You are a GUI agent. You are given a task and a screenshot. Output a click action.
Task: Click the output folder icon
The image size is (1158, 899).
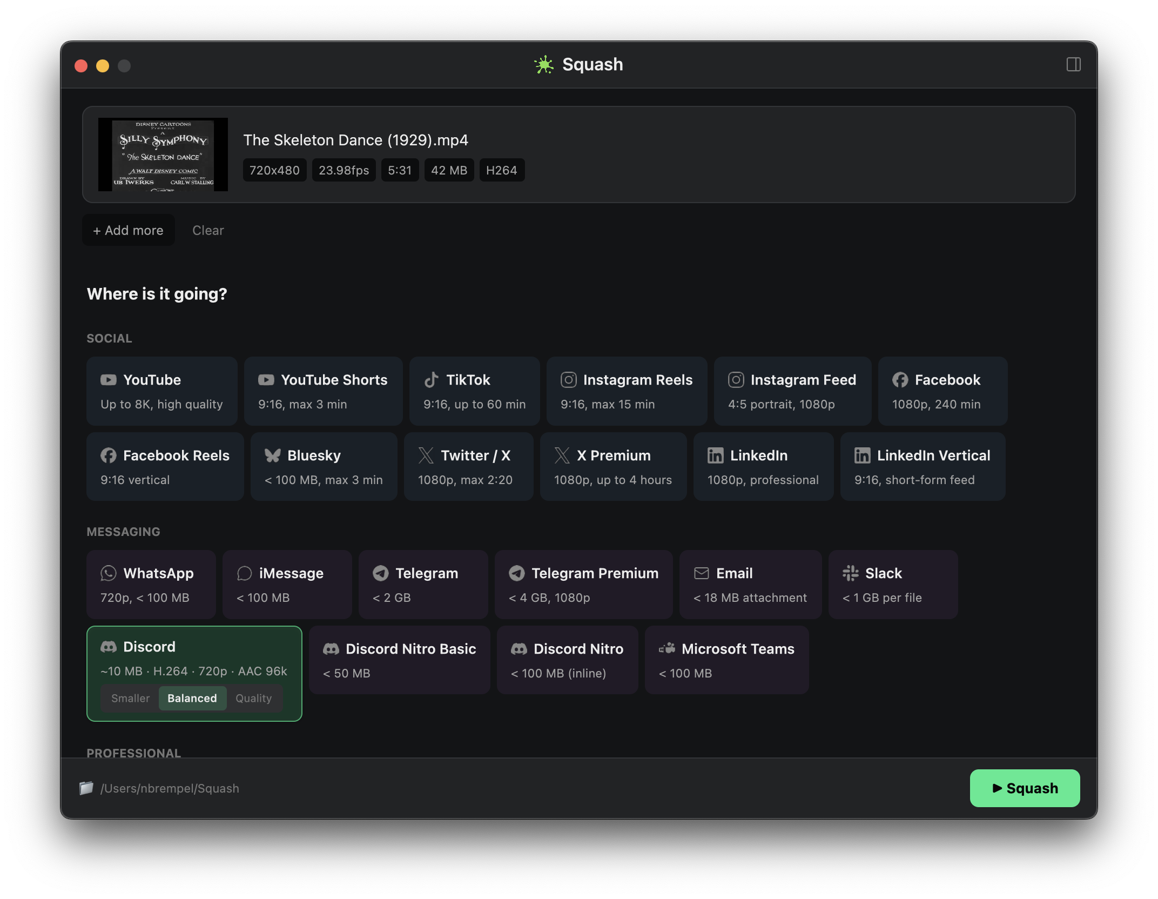point(86,788)
